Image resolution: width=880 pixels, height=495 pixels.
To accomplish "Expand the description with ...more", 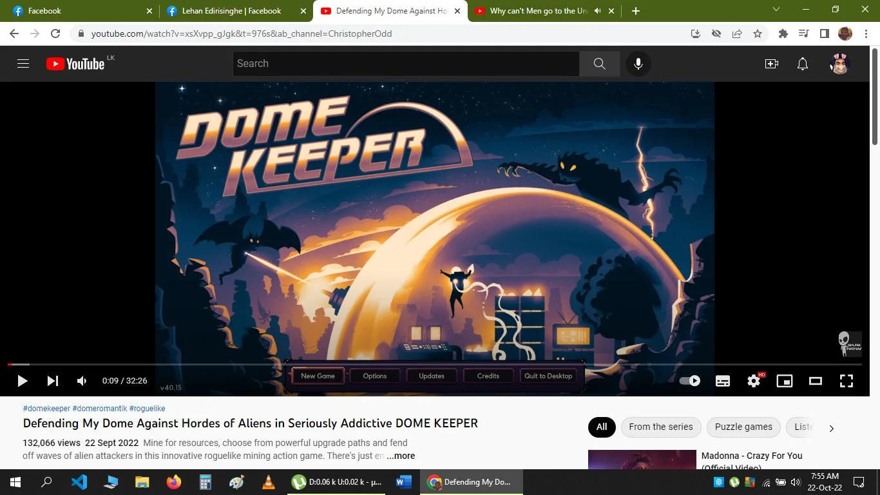I will tap(401, 456).
